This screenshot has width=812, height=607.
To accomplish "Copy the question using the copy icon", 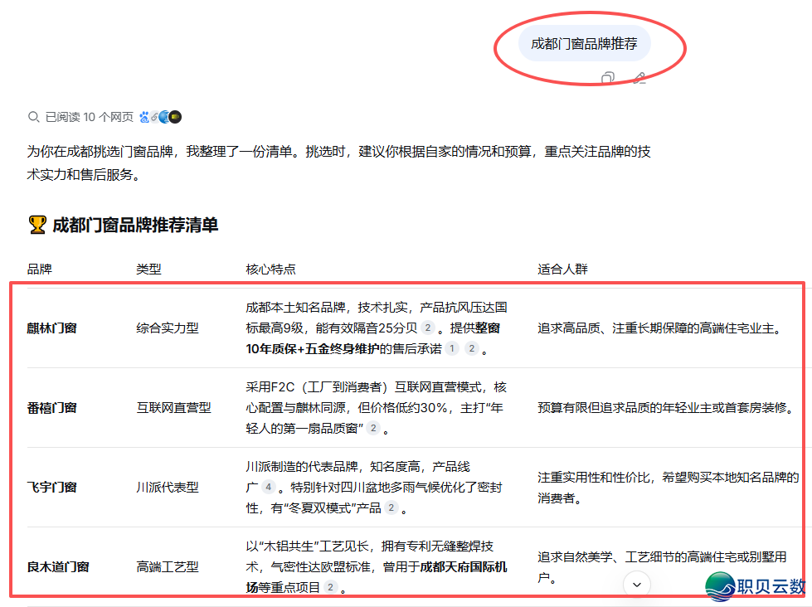I will tap(608, 79).
